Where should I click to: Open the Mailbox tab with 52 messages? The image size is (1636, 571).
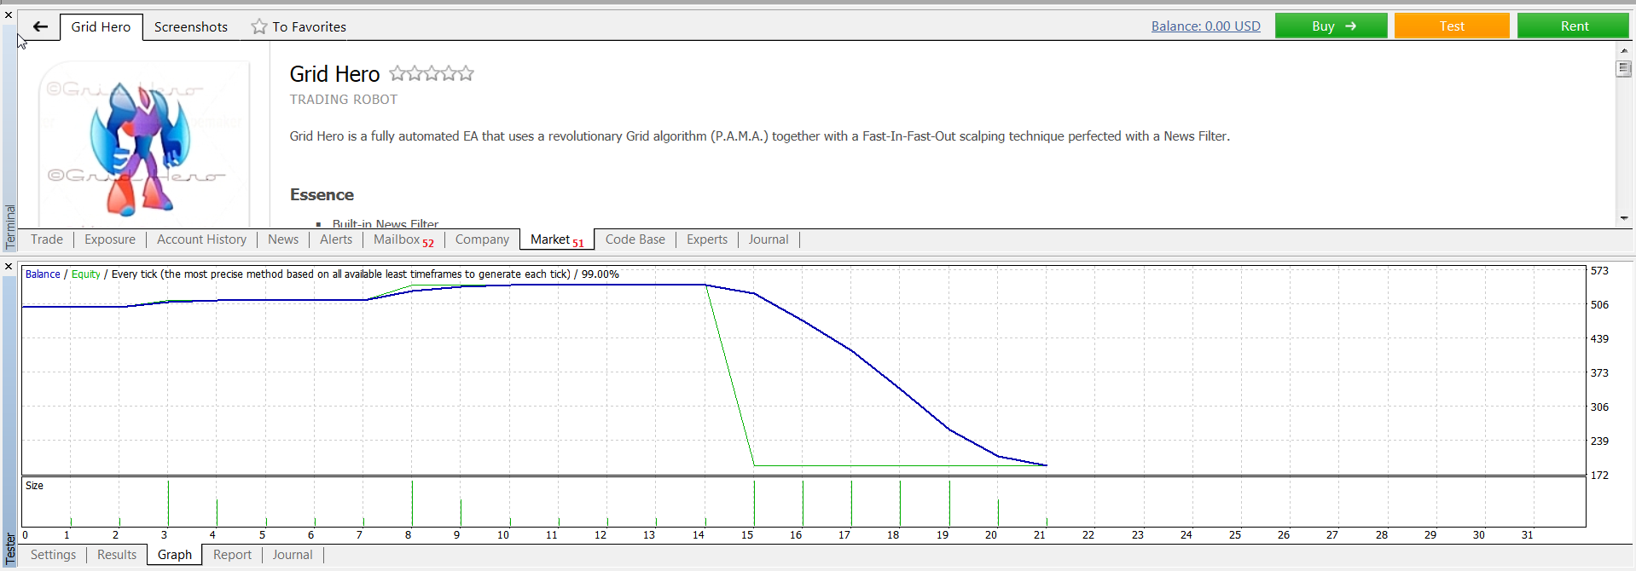pos(403,239)
